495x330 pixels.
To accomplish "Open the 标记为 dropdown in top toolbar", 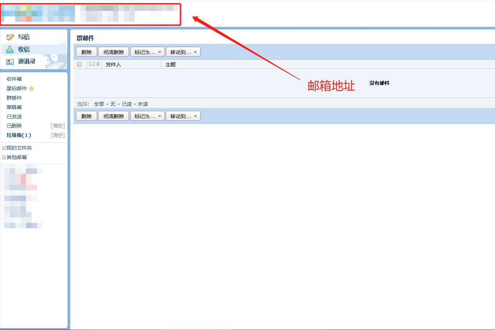I will point(147,51).
